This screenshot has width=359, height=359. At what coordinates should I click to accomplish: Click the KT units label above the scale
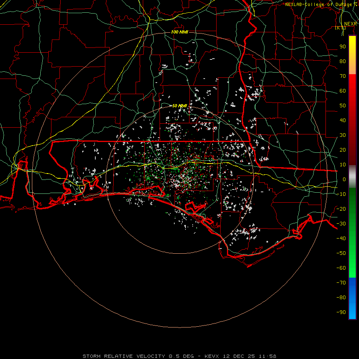(x=340, y=28)
